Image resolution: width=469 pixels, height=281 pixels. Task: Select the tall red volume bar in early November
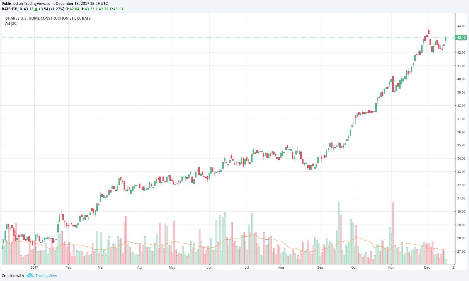[x=393, y=233]
